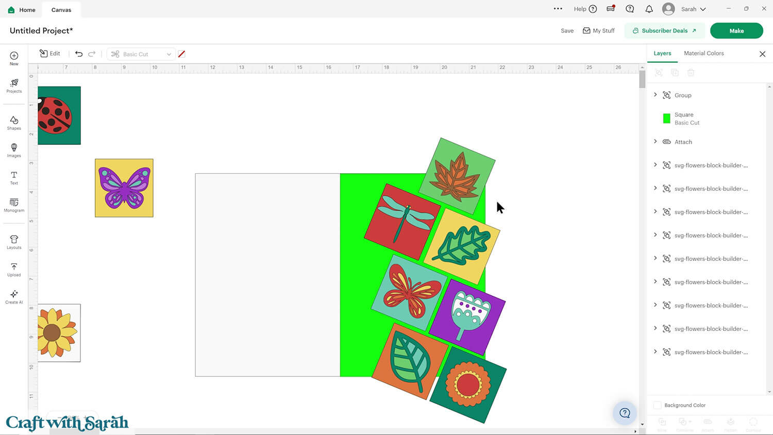Select the yellow oak leaf block on canvas
The image size is (773, 435).
462,246
